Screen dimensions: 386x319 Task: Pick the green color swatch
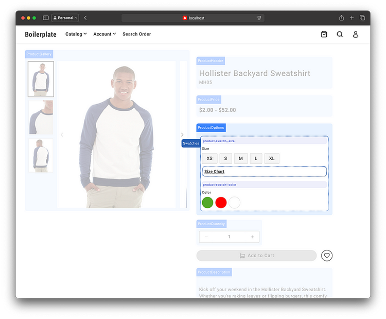coord(207,203)
